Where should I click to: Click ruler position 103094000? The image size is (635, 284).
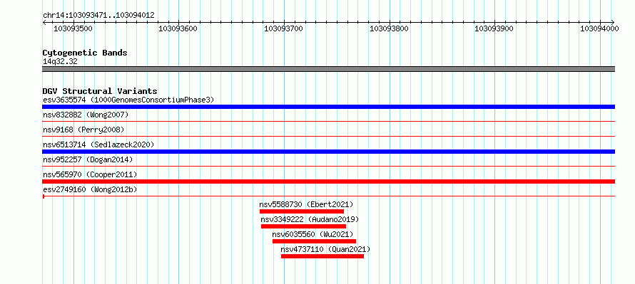[600, 28]
